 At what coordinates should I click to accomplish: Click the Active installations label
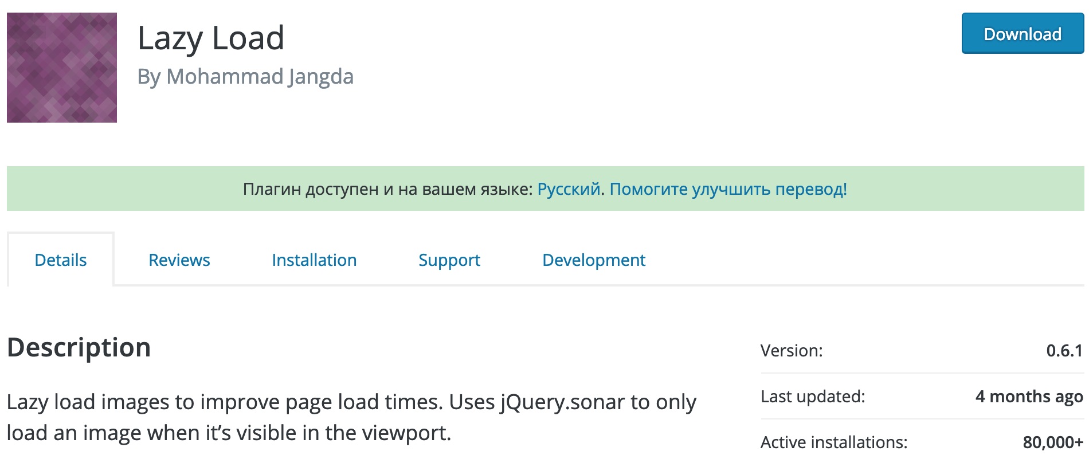834,442
